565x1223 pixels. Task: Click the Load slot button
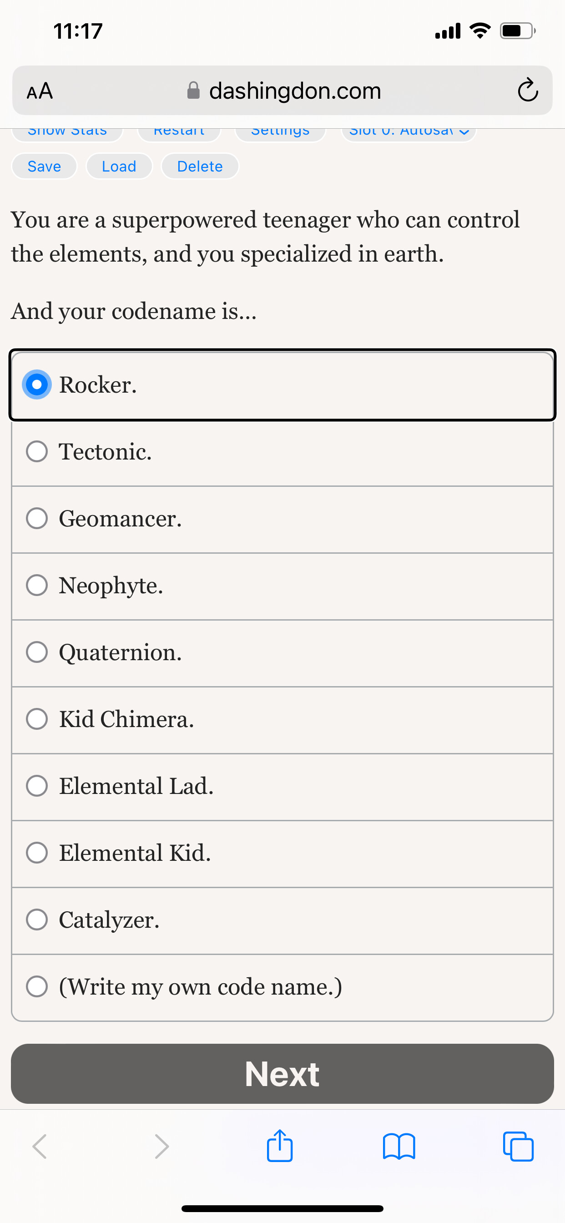pyautogui.click(x=119, y=166)
